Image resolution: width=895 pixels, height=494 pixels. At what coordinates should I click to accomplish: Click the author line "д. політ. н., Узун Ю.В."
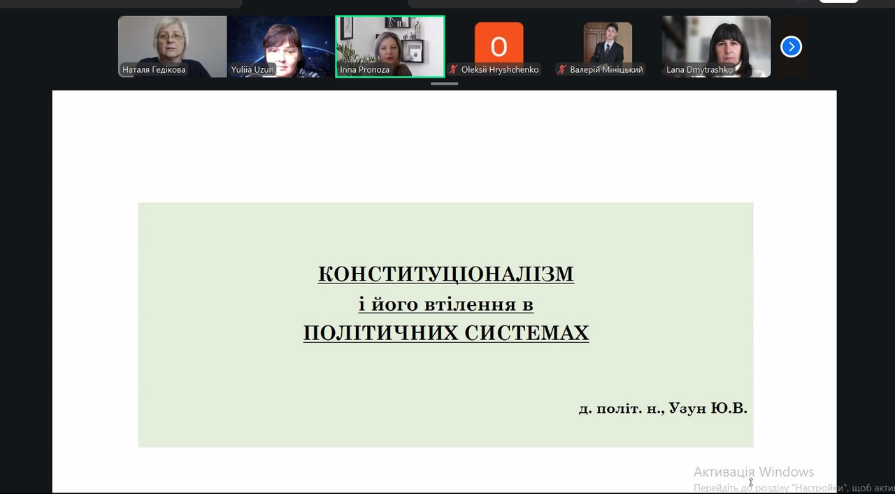pyautogui.click(x=662, y=408)
